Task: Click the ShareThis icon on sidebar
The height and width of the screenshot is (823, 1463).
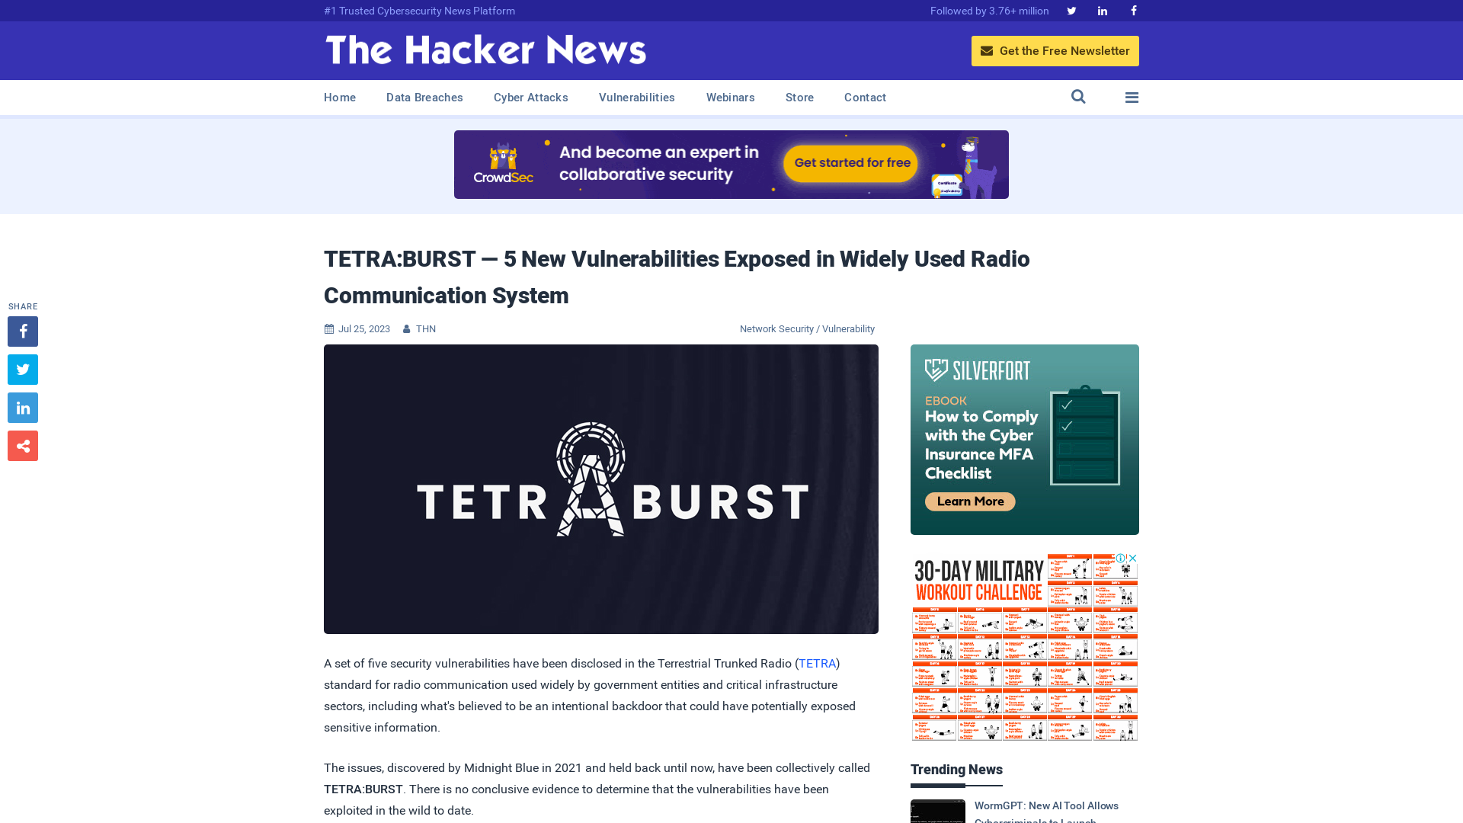Action: click(22, 445)
